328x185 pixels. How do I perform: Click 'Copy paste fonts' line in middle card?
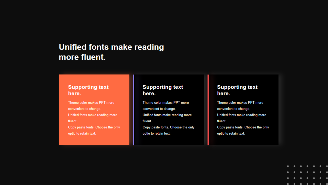(x=168, y=127)
